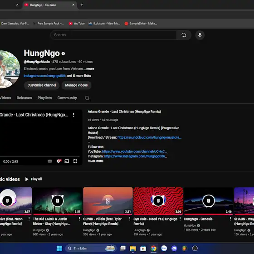Toggle autoplay settings icon in the player
Screen dimensions: 254x254
[x=59, y=161]
